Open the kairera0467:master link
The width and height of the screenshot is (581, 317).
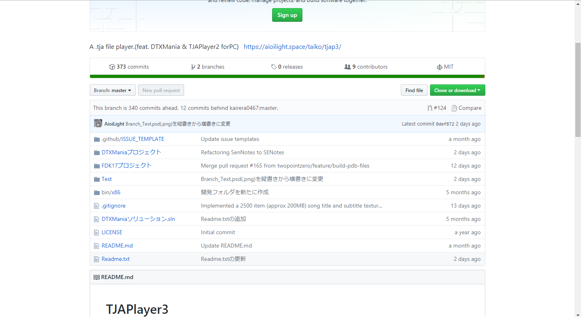click(x=254, y=108)
